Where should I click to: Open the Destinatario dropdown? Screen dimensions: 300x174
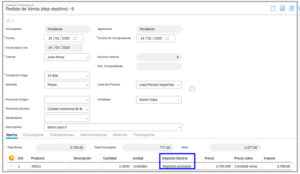67,118
